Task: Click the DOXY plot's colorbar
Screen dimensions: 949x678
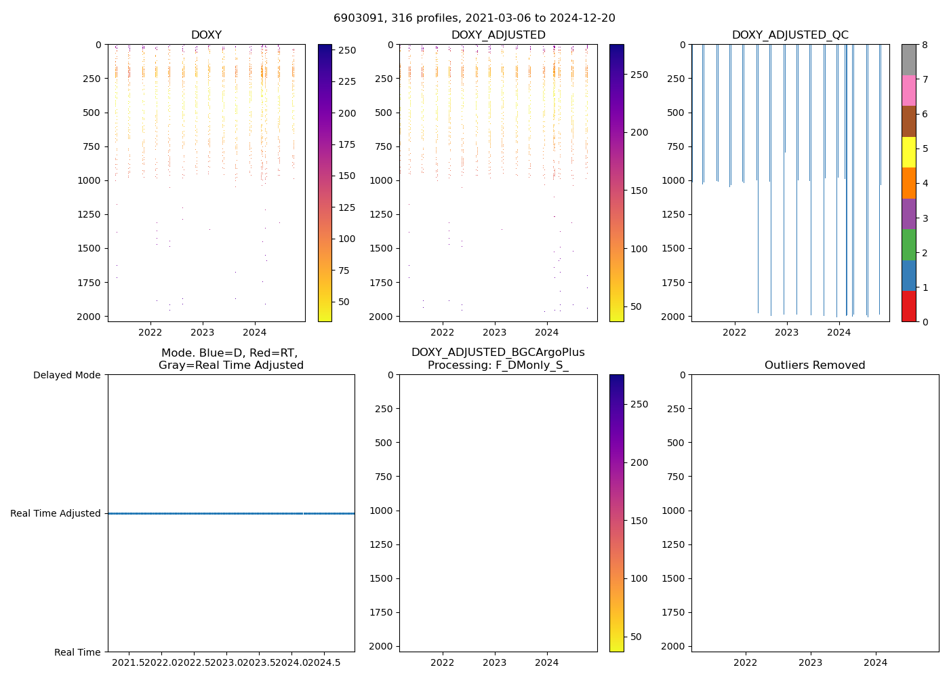Action: tap(325, 183)
